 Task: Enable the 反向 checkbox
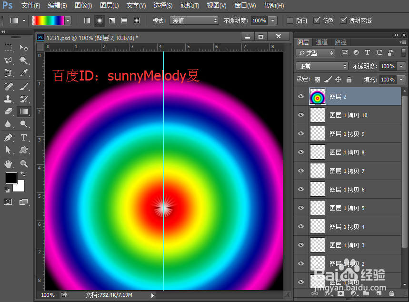pyautogui.click(x=290, y=20)
